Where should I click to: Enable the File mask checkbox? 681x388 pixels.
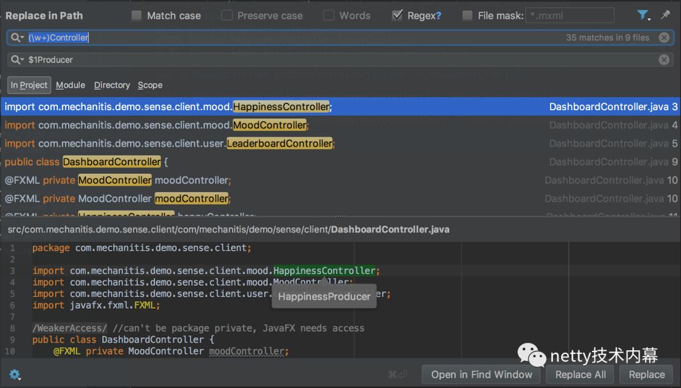[467, 16]
